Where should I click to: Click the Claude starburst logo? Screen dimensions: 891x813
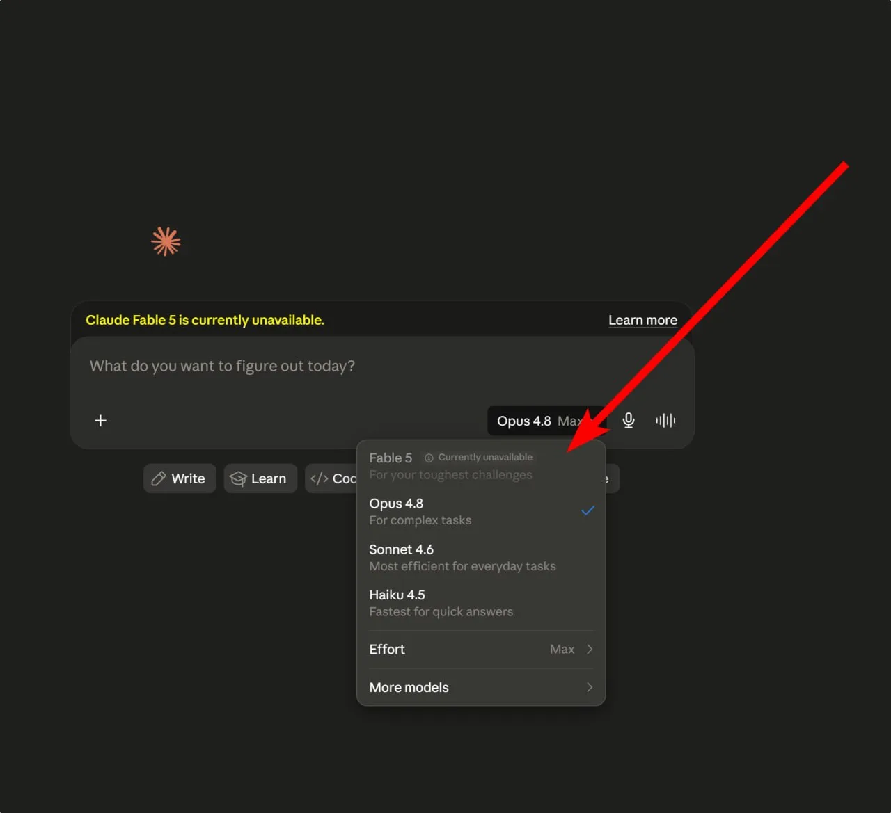pyautogui.click(x=166, y=241)
